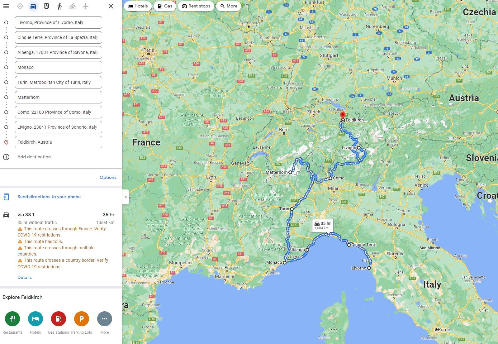
Task: Click the Lyon city label on map
Action: [x=211, y=177]
